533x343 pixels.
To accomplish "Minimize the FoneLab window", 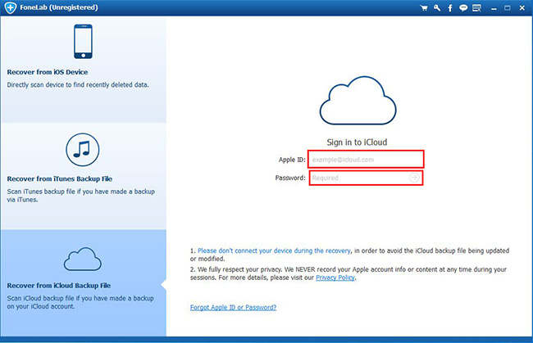I will (494, 9).
